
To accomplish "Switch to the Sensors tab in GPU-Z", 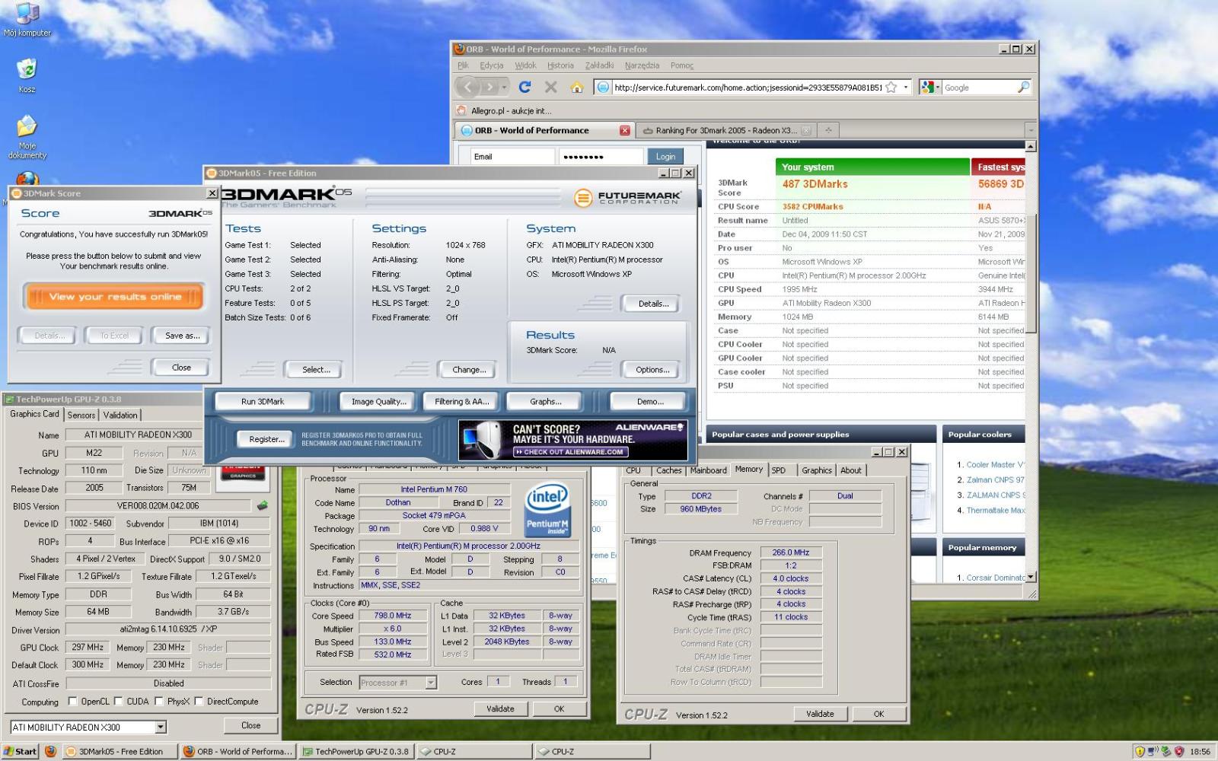I will click(81, 416).
